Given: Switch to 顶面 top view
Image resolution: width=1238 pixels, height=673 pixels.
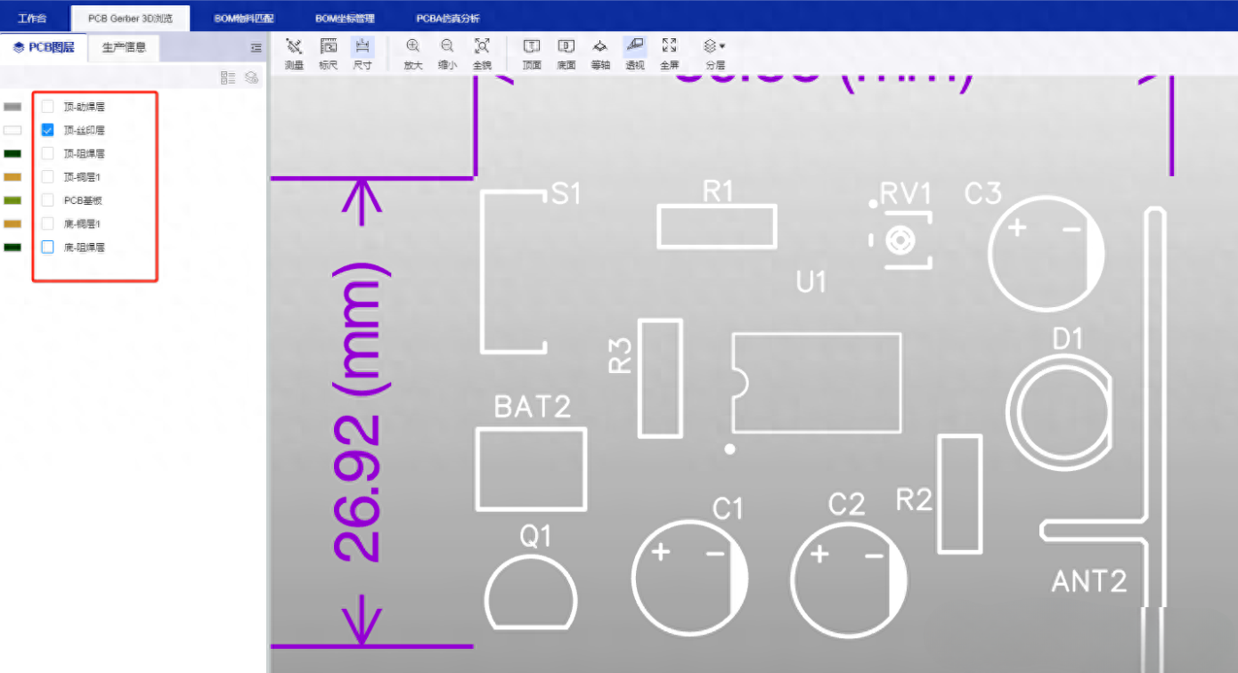Looking at the screenshot, I should 532,53.
